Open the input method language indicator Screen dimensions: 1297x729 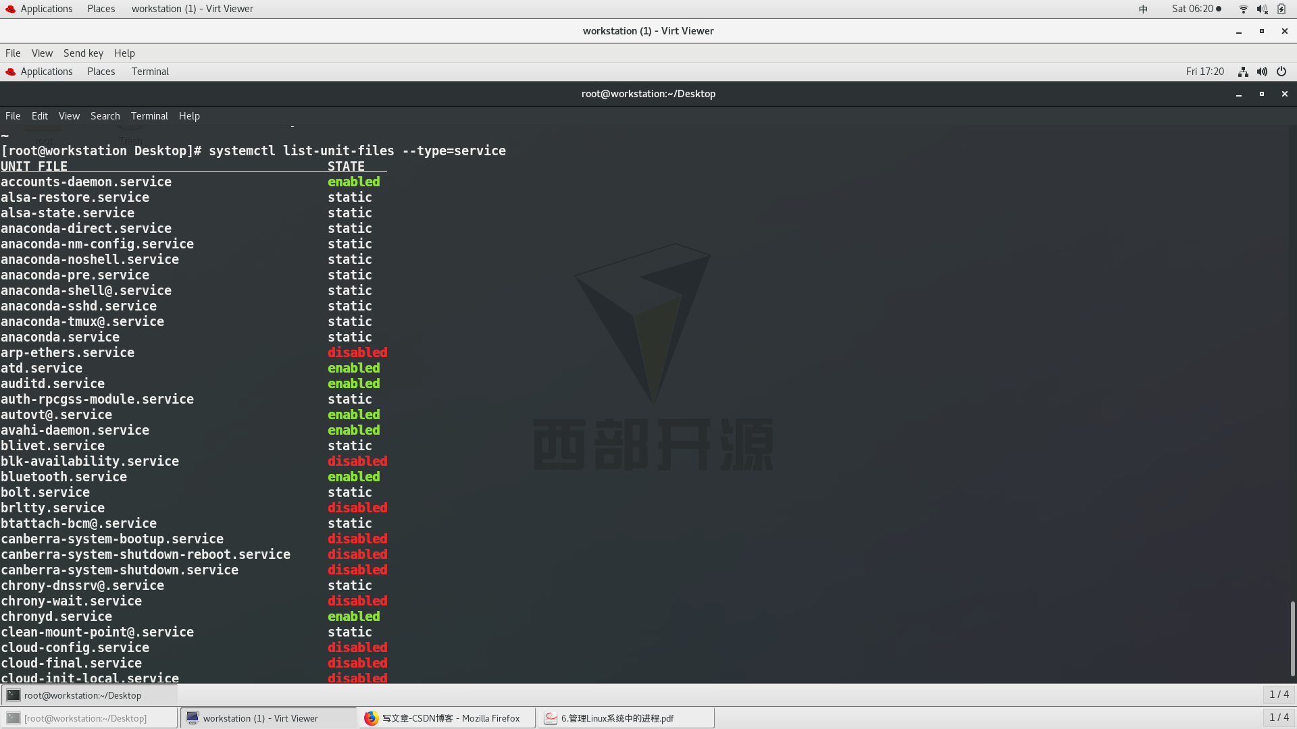1143,9
